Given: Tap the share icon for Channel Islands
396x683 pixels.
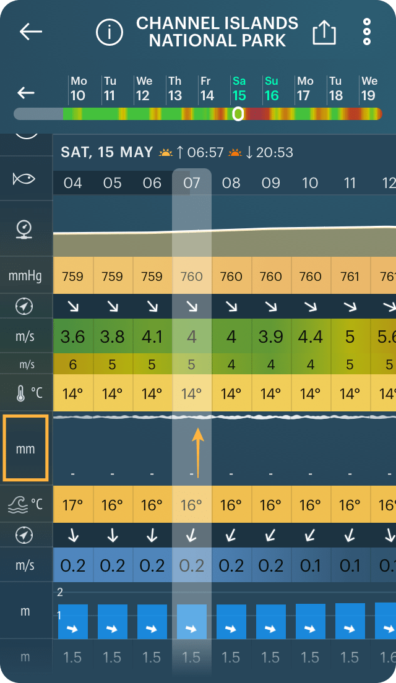Looking at the screenshot, I should pyautogui.click(x=324, y=32).
